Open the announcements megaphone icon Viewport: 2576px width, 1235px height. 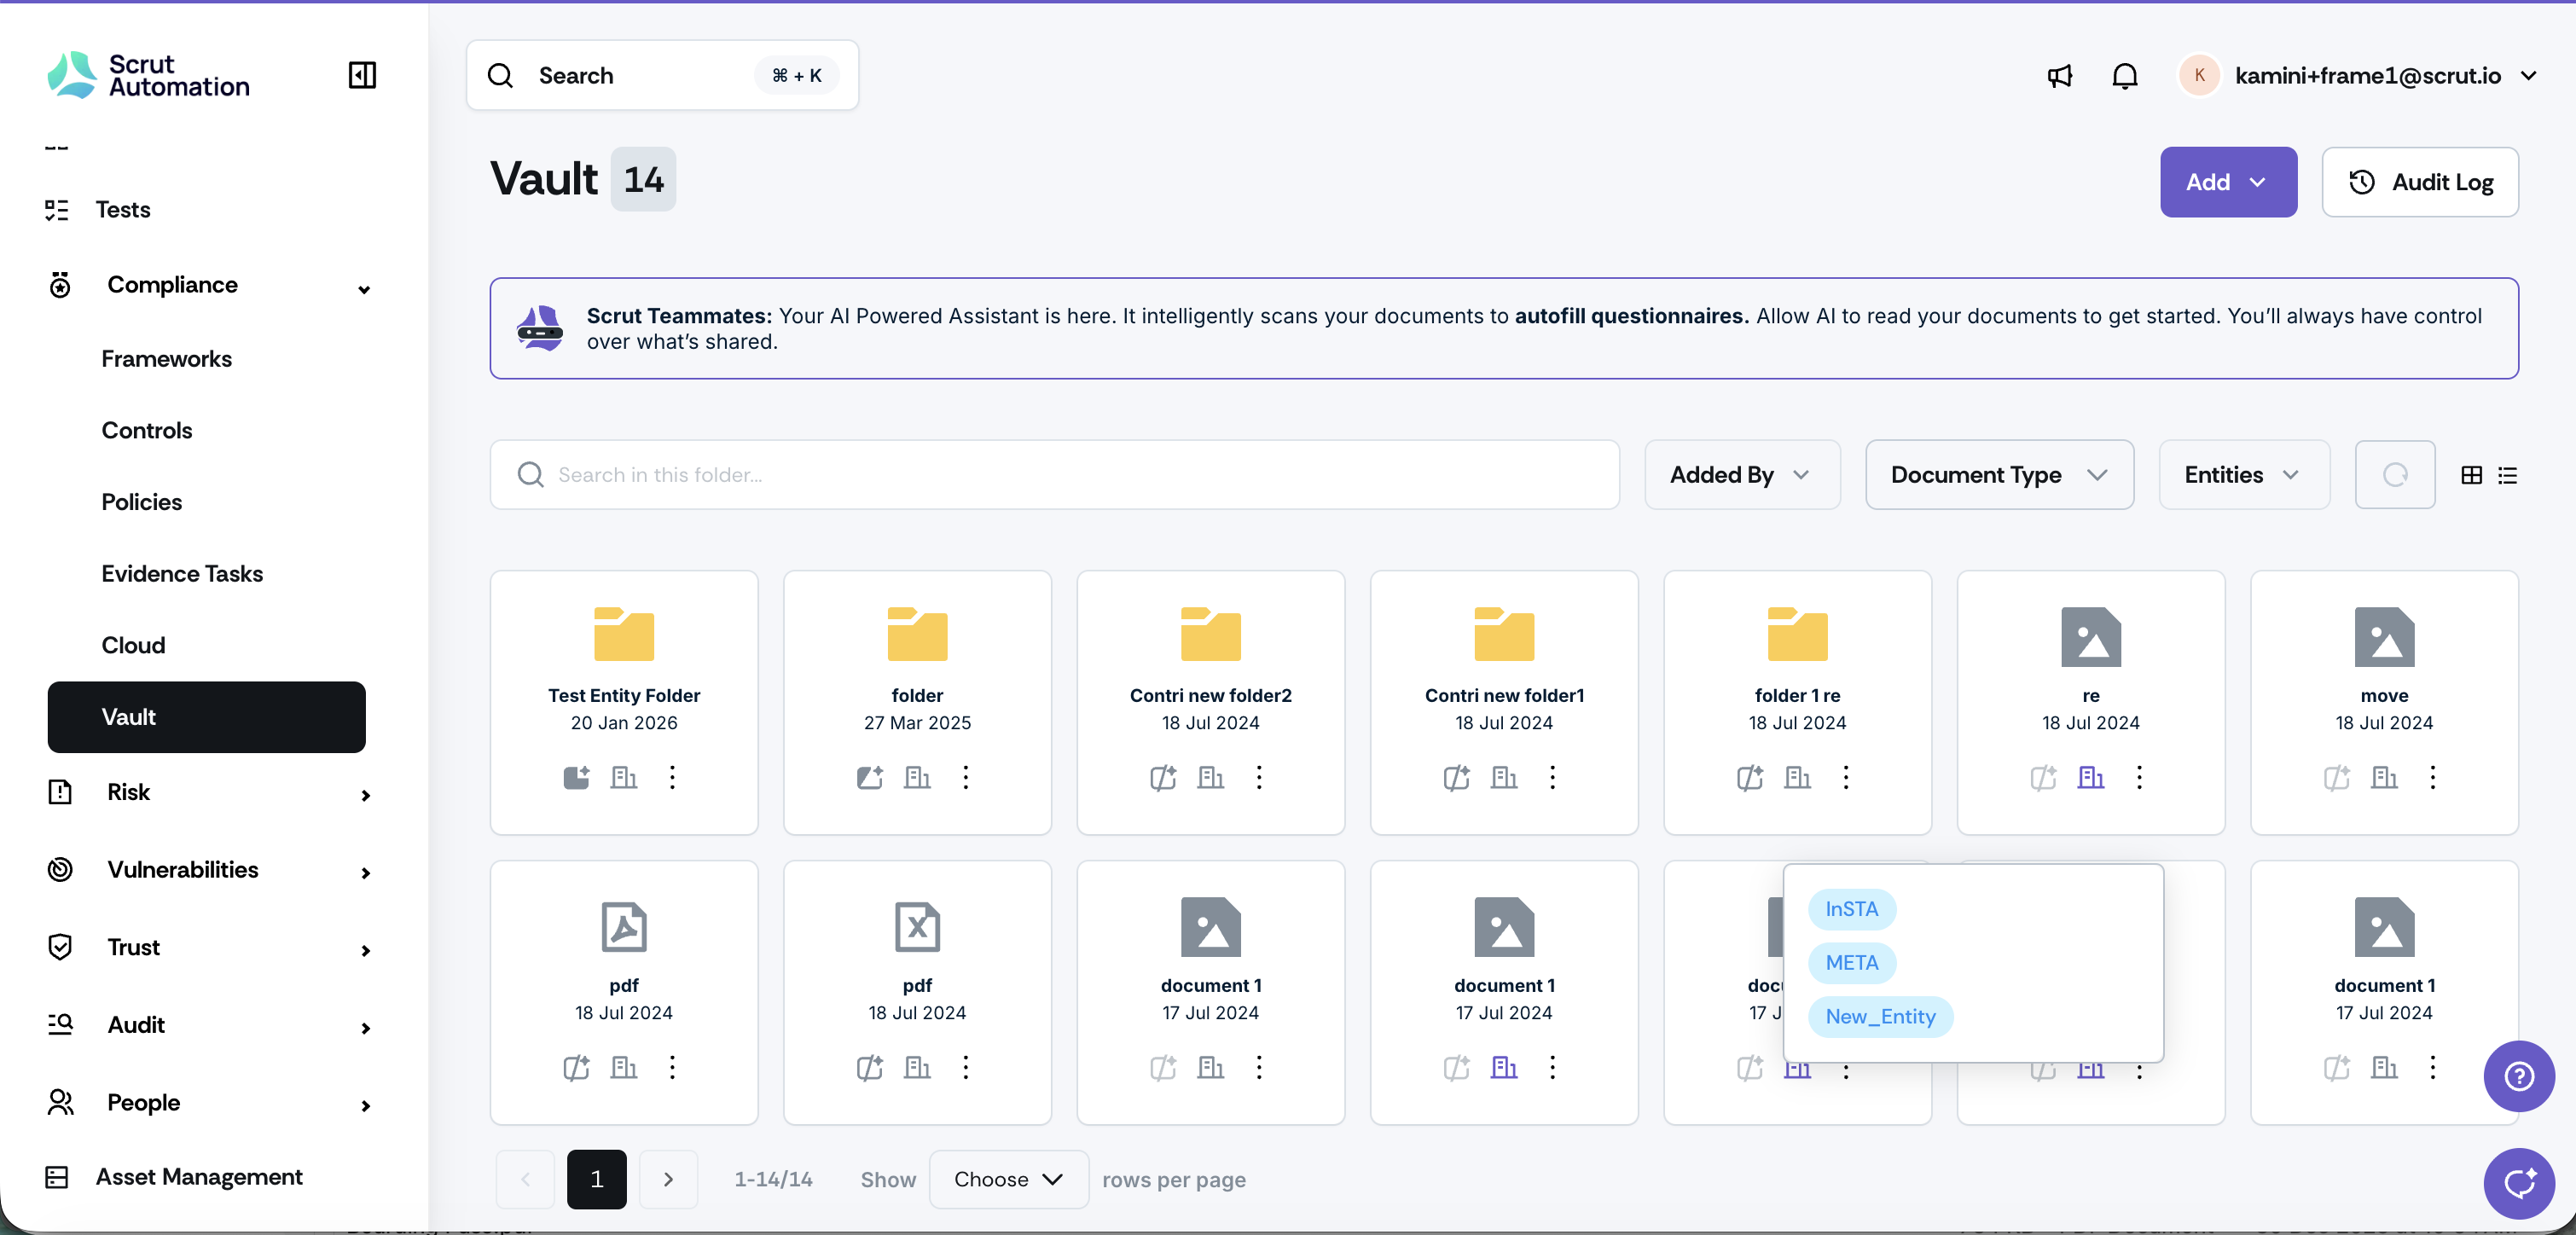click(2059, 76)
